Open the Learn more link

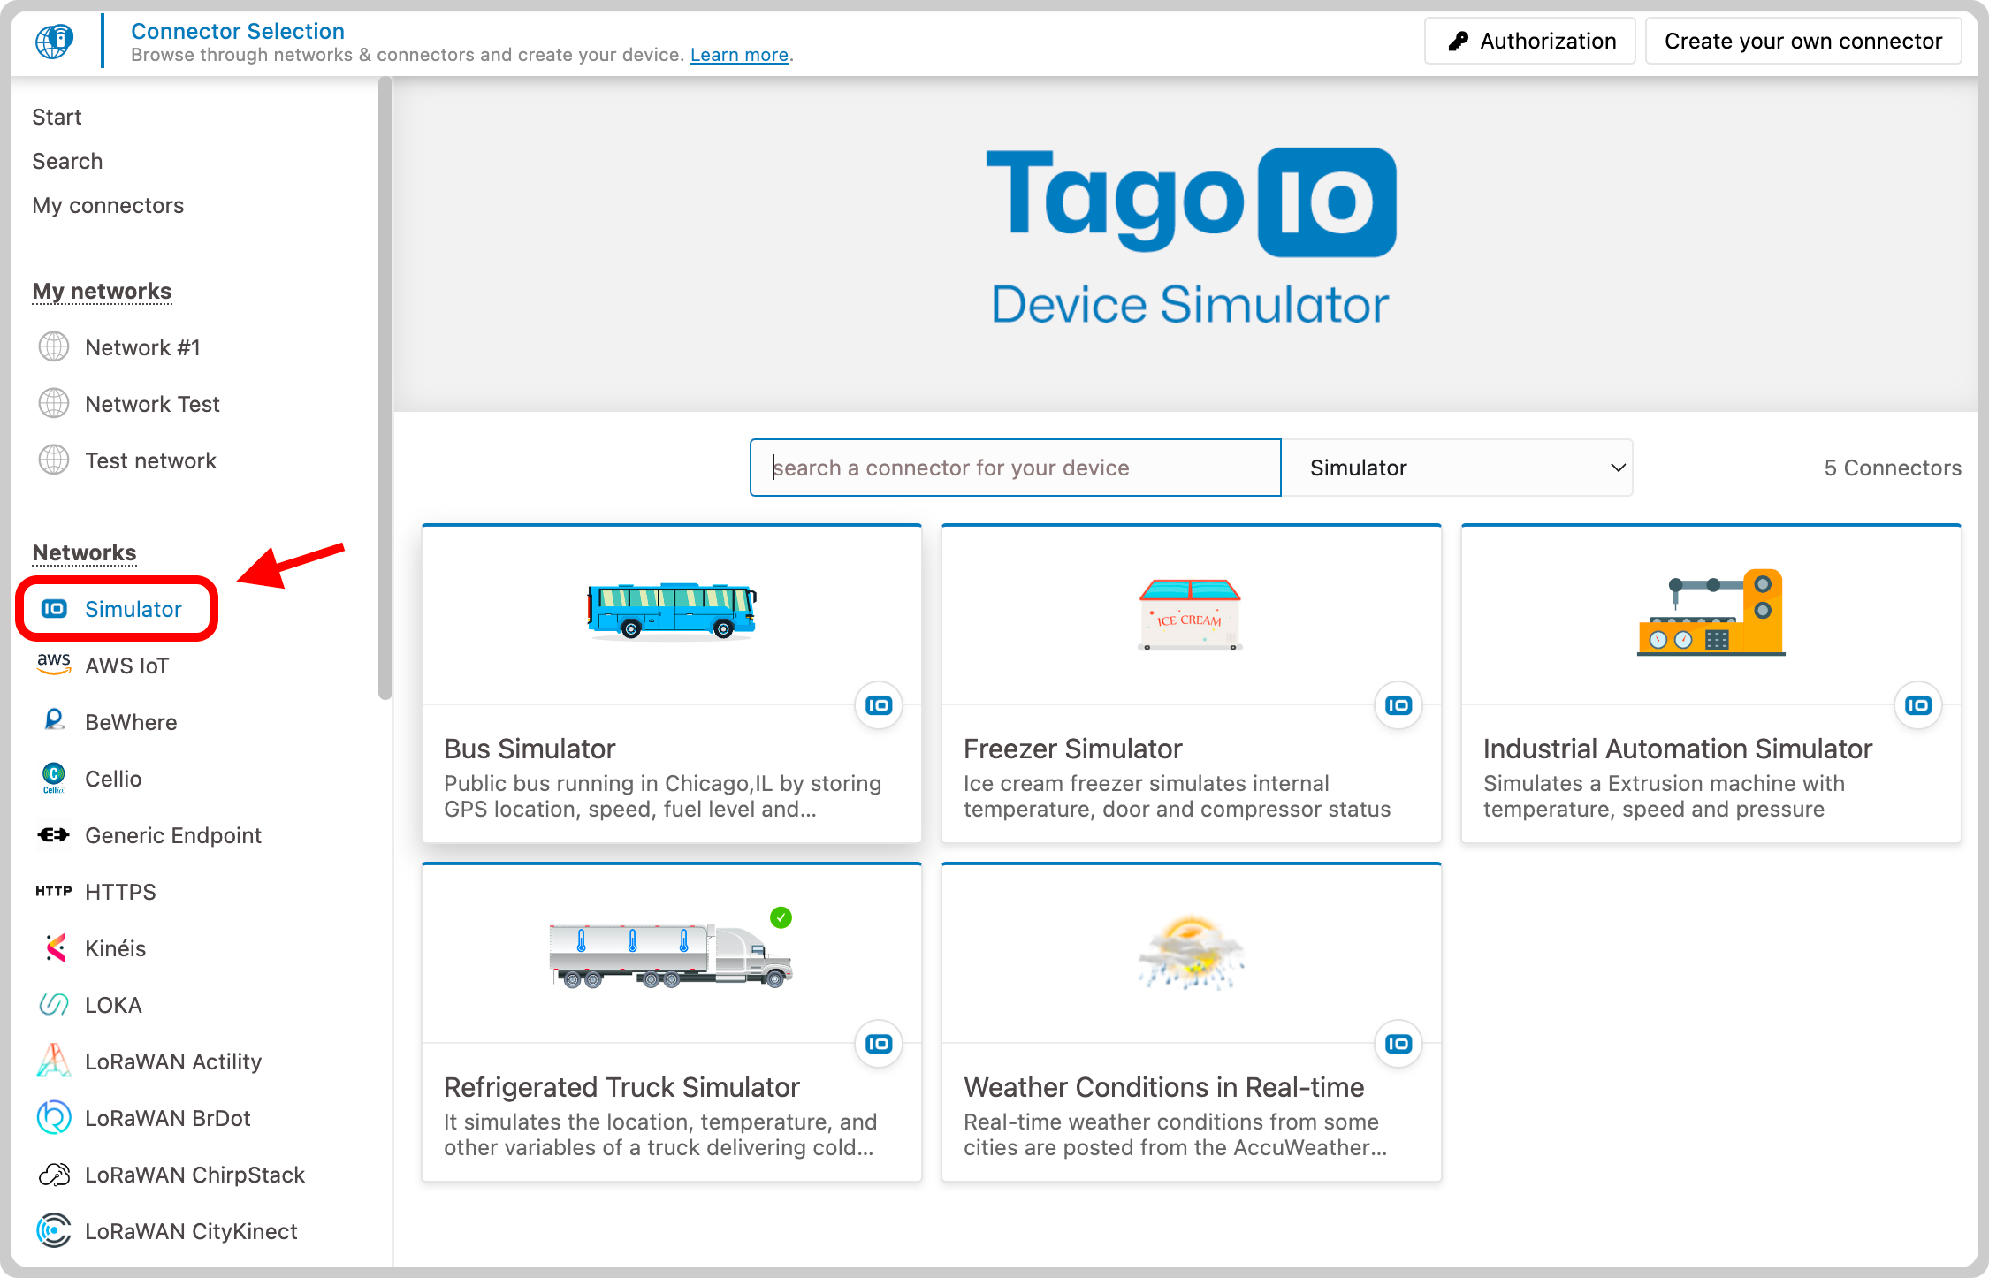click(739, 55)
